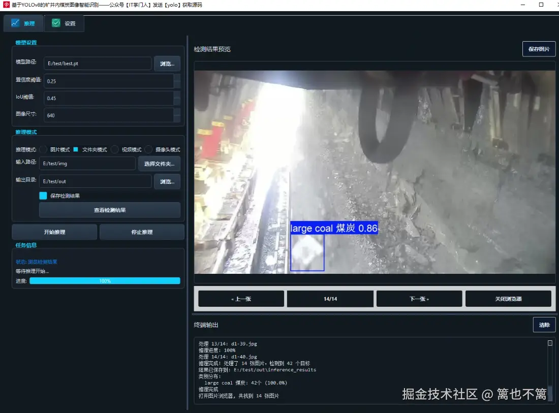Click the 模型设置 section title
Screen dimensions: 559x413
click(x=26, y=42)
